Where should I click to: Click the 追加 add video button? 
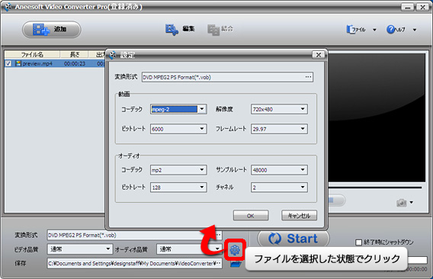point(52,29)
